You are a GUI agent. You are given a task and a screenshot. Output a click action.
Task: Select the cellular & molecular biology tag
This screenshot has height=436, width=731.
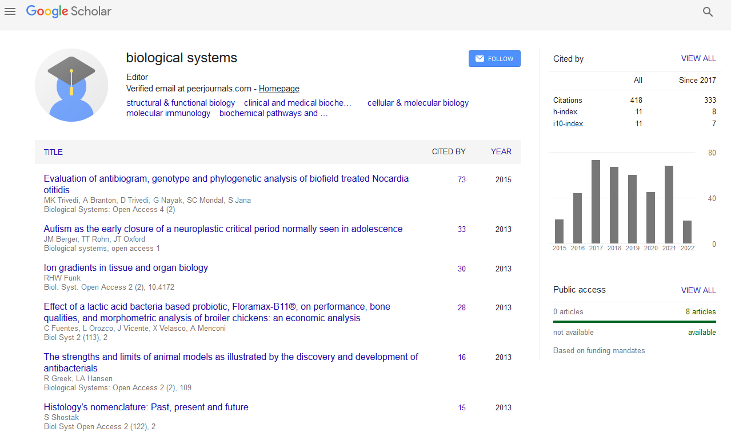[x=418, y=103]
